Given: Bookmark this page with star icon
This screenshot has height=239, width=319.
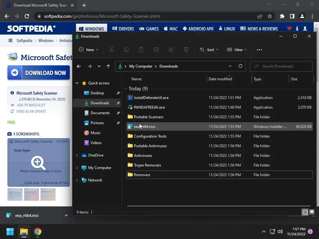Looking at the screenshot, I should (270, 16).
